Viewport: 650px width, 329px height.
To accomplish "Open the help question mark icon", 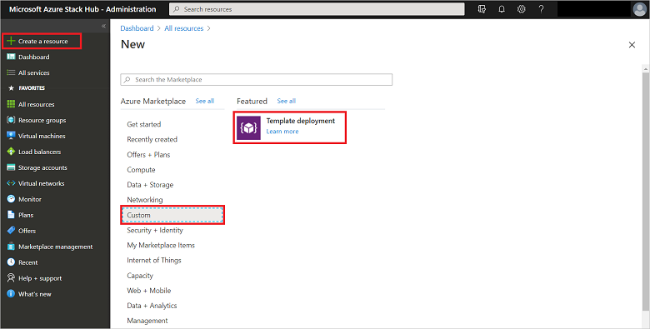I will (542, 9).
